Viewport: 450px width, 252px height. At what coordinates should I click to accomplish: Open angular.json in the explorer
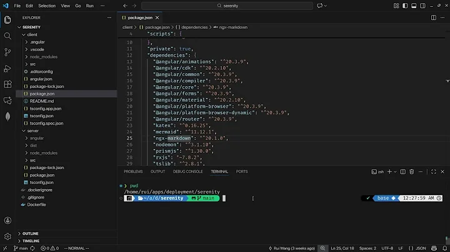pos(41,79)
